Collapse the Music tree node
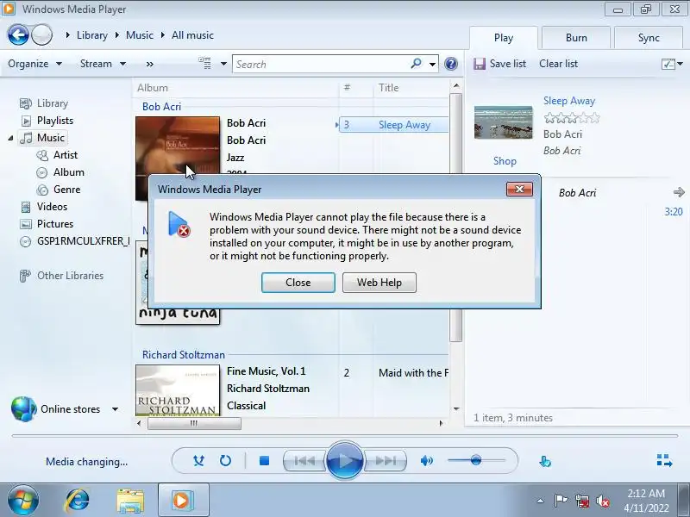The width and height of the screenshot is (690, 517). 10,138
